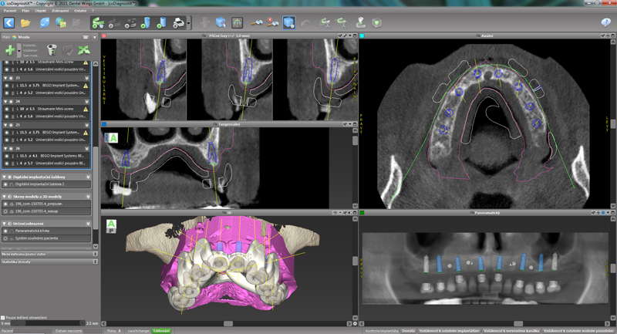This screenshot has height=334, width=617.
Task: Click the panoramic curve arch tool icon
Action: click(238, 22)
